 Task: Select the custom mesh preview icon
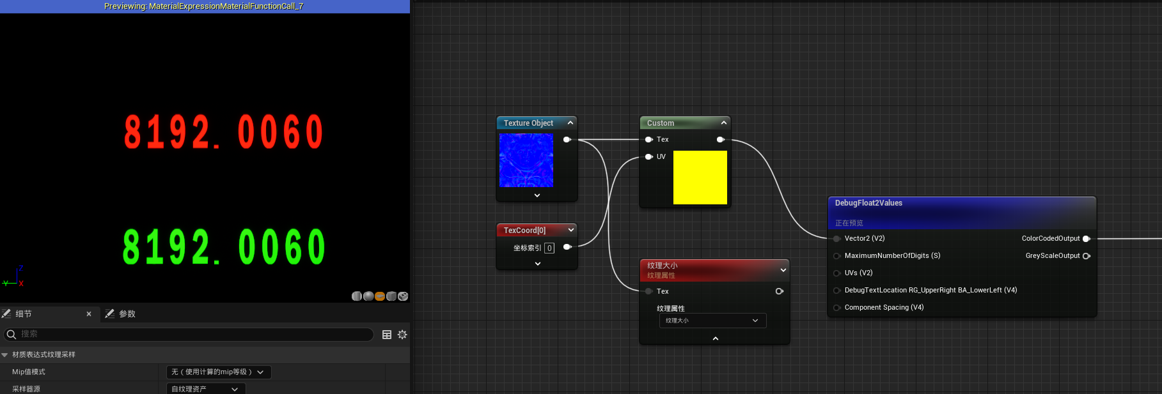pos(403,296)
